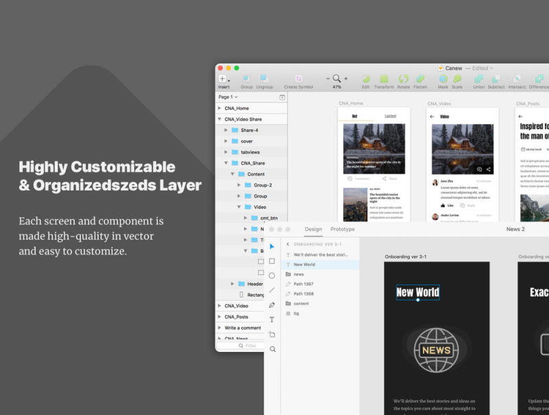The image size is (549, 415).
Task: Expand the CNA_Home artboard layer
Action: [220, 108]
